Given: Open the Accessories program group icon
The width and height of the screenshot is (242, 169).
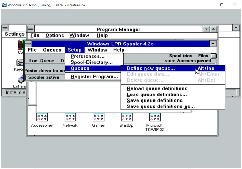Looking at the screenshot, I should (42, 117).
